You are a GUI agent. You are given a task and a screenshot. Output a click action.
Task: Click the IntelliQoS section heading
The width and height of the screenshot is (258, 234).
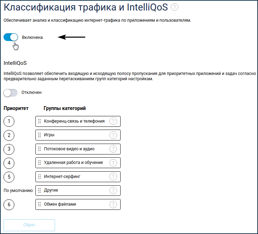pos(15,63)
